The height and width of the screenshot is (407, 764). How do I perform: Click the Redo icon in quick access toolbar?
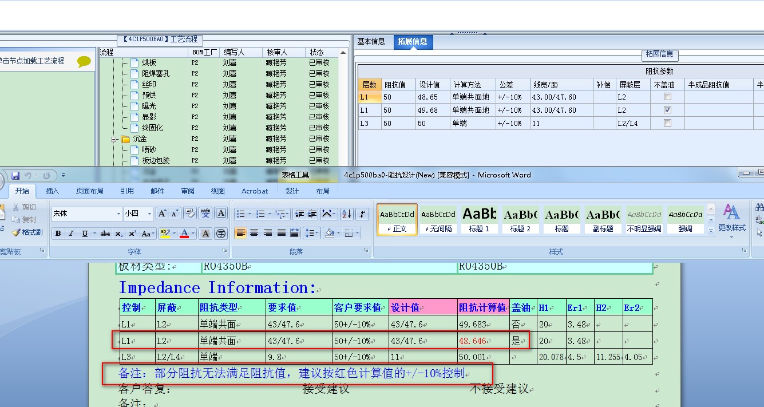(x=46, y=176)
